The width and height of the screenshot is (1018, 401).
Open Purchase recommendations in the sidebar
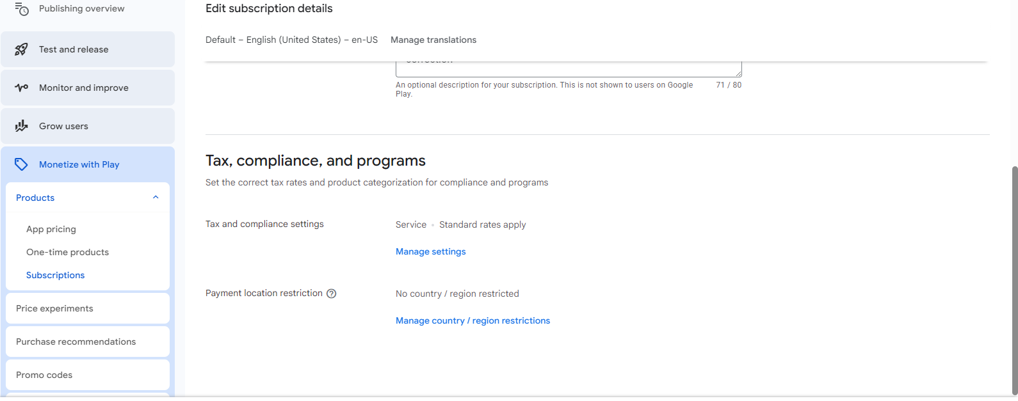76,342
